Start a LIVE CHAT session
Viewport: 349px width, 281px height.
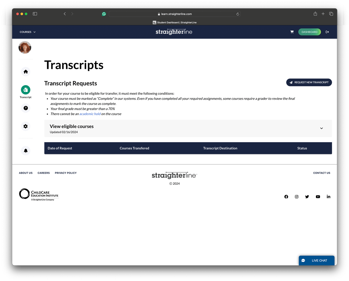click(x=316, y=260)
